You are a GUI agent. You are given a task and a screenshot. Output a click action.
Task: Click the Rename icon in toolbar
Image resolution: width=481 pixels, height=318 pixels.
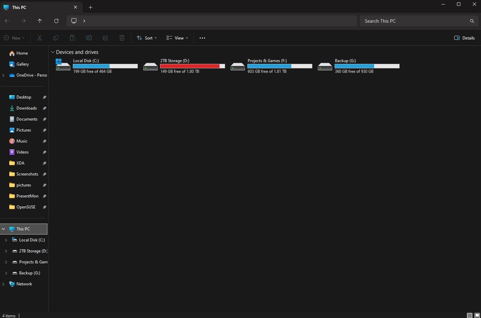point(89,38)
